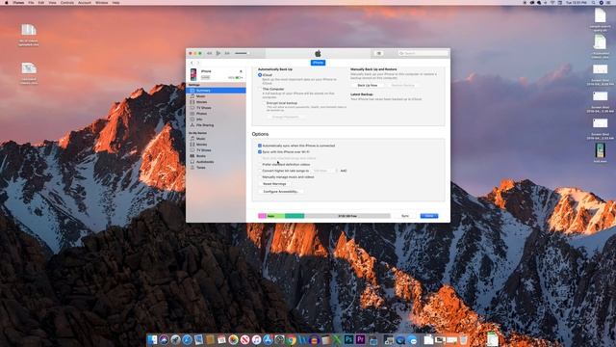Open iTunes from the Dock
This screenshot has width=616, height=347.
pyautogui.click(x=256, y=339)
